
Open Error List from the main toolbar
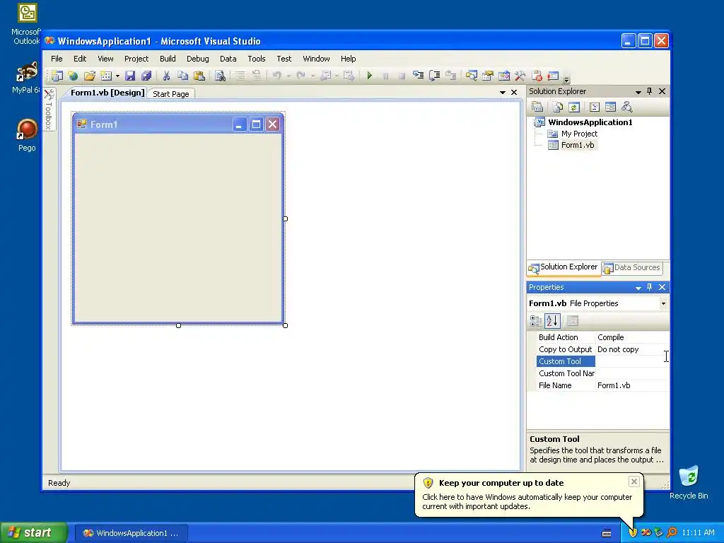[537, 76]
